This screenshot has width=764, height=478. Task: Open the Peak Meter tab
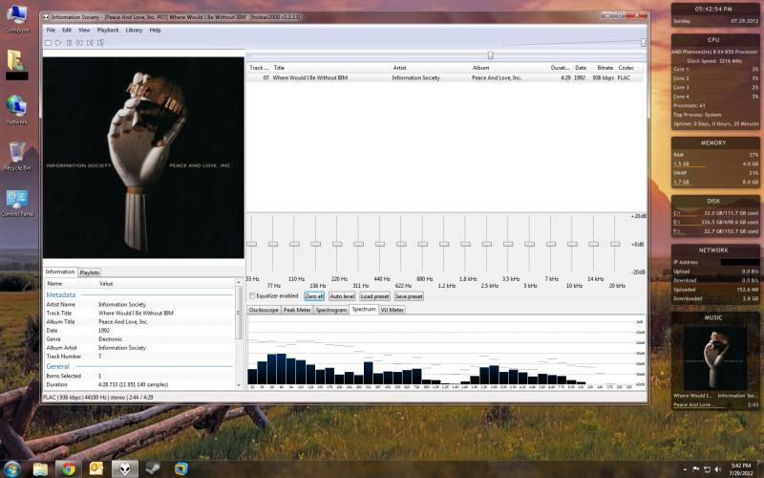297,310
